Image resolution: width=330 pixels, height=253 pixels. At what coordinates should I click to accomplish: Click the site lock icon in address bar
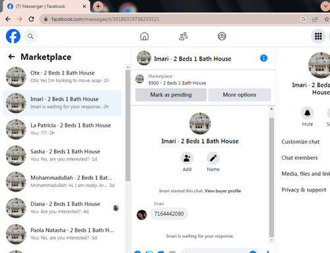(46, 19)
